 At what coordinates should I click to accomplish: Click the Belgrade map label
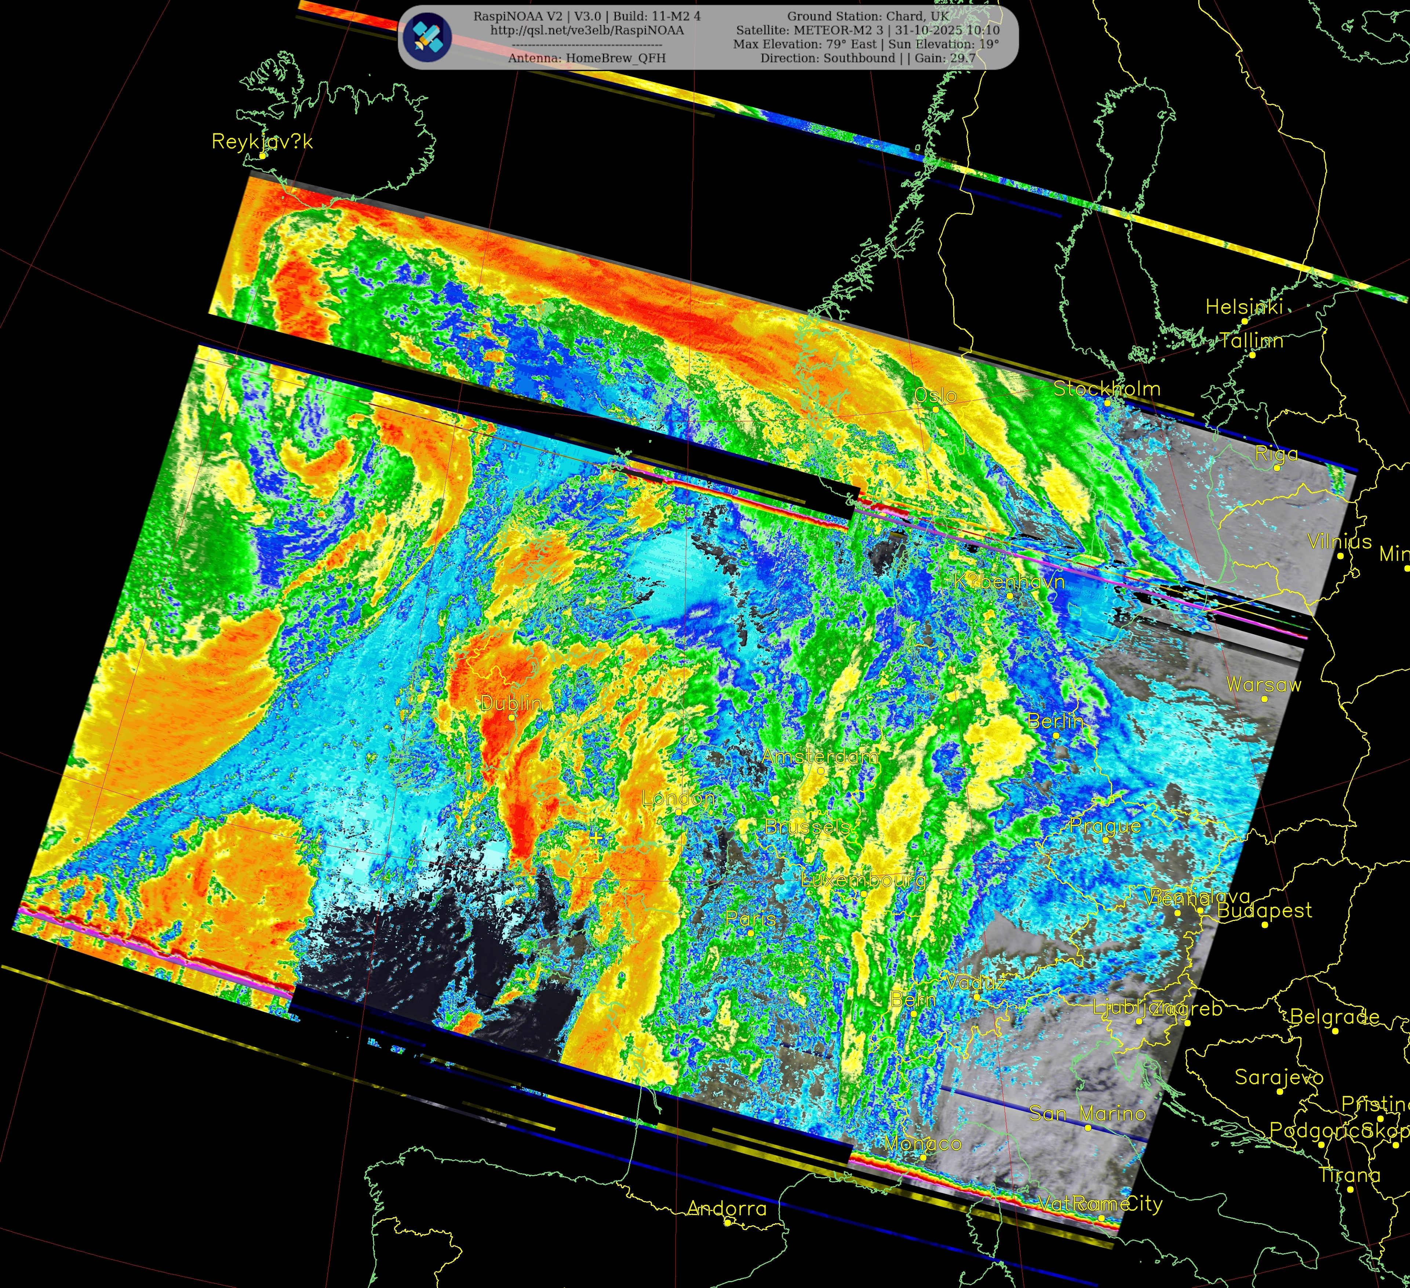pos(1334,1017)
